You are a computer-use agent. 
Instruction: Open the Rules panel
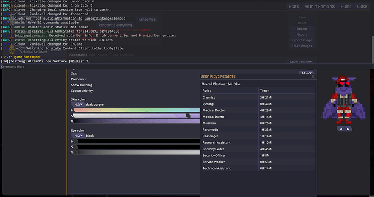pos(346,7)
